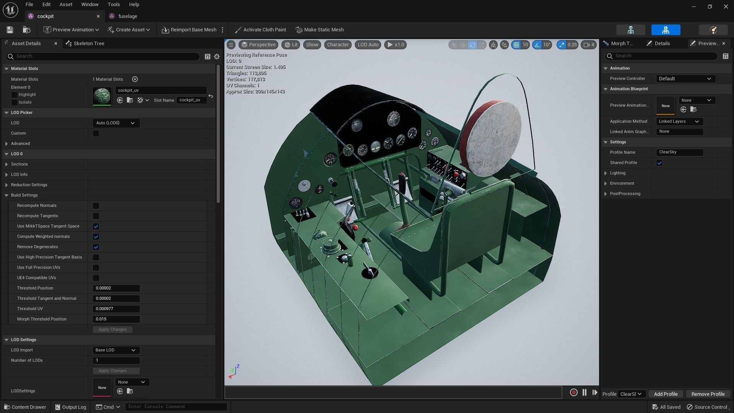Click the Save asset icon

[10, 30]
